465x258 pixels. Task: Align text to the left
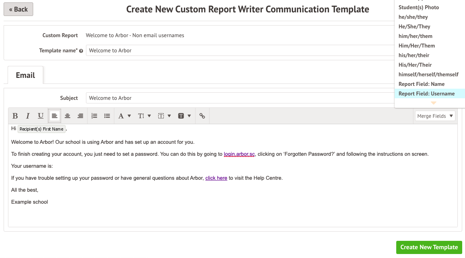(x=55, y=116)
